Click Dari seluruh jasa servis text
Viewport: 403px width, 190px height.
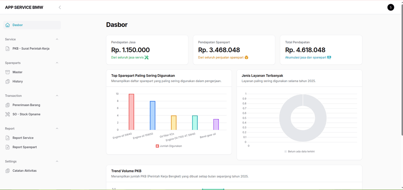click(127, 57)
